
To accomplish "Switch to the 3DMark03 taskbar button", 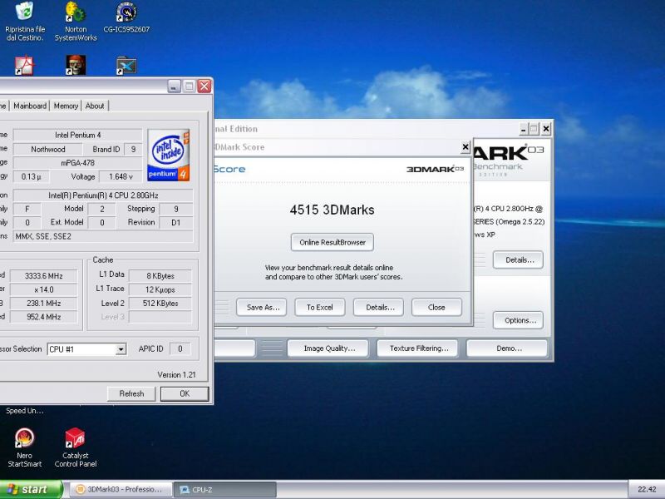I will (121, 490).
